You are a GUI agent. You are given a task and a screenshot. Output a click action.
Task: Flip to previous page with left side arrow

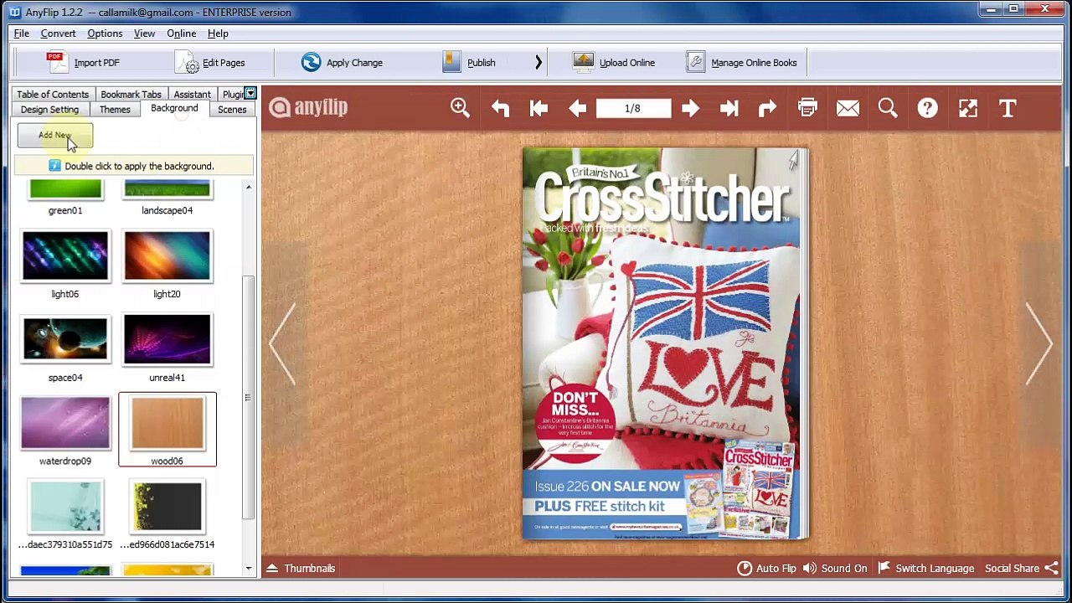click(282, 343)
